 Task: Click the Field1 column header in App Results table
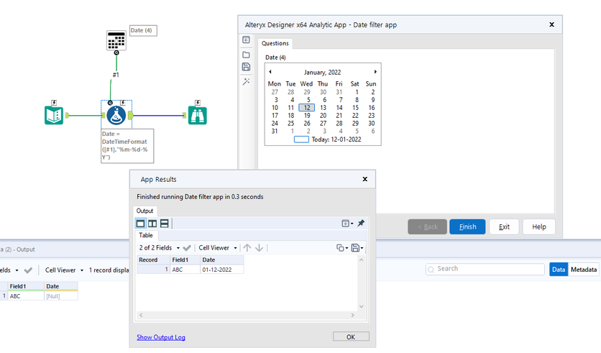point(185,260)
